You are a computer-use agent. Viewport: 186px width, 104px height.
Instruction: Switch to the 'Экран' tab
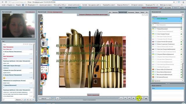142,12
